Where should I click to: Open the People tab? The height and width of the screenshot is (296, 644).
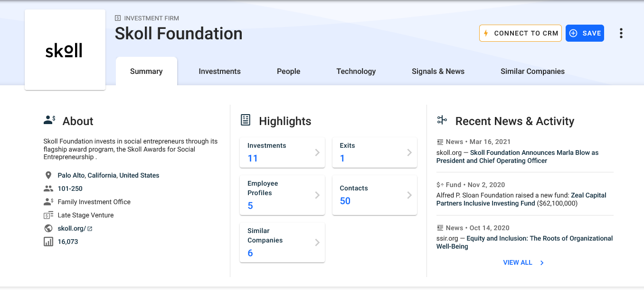(x=289, y=72)
